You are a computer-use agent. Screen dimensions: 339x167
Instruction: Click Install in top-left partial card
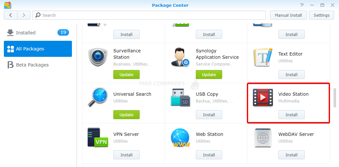126,34
